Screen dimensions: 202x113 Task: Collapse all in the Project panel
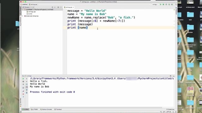(x=55, y=7)
